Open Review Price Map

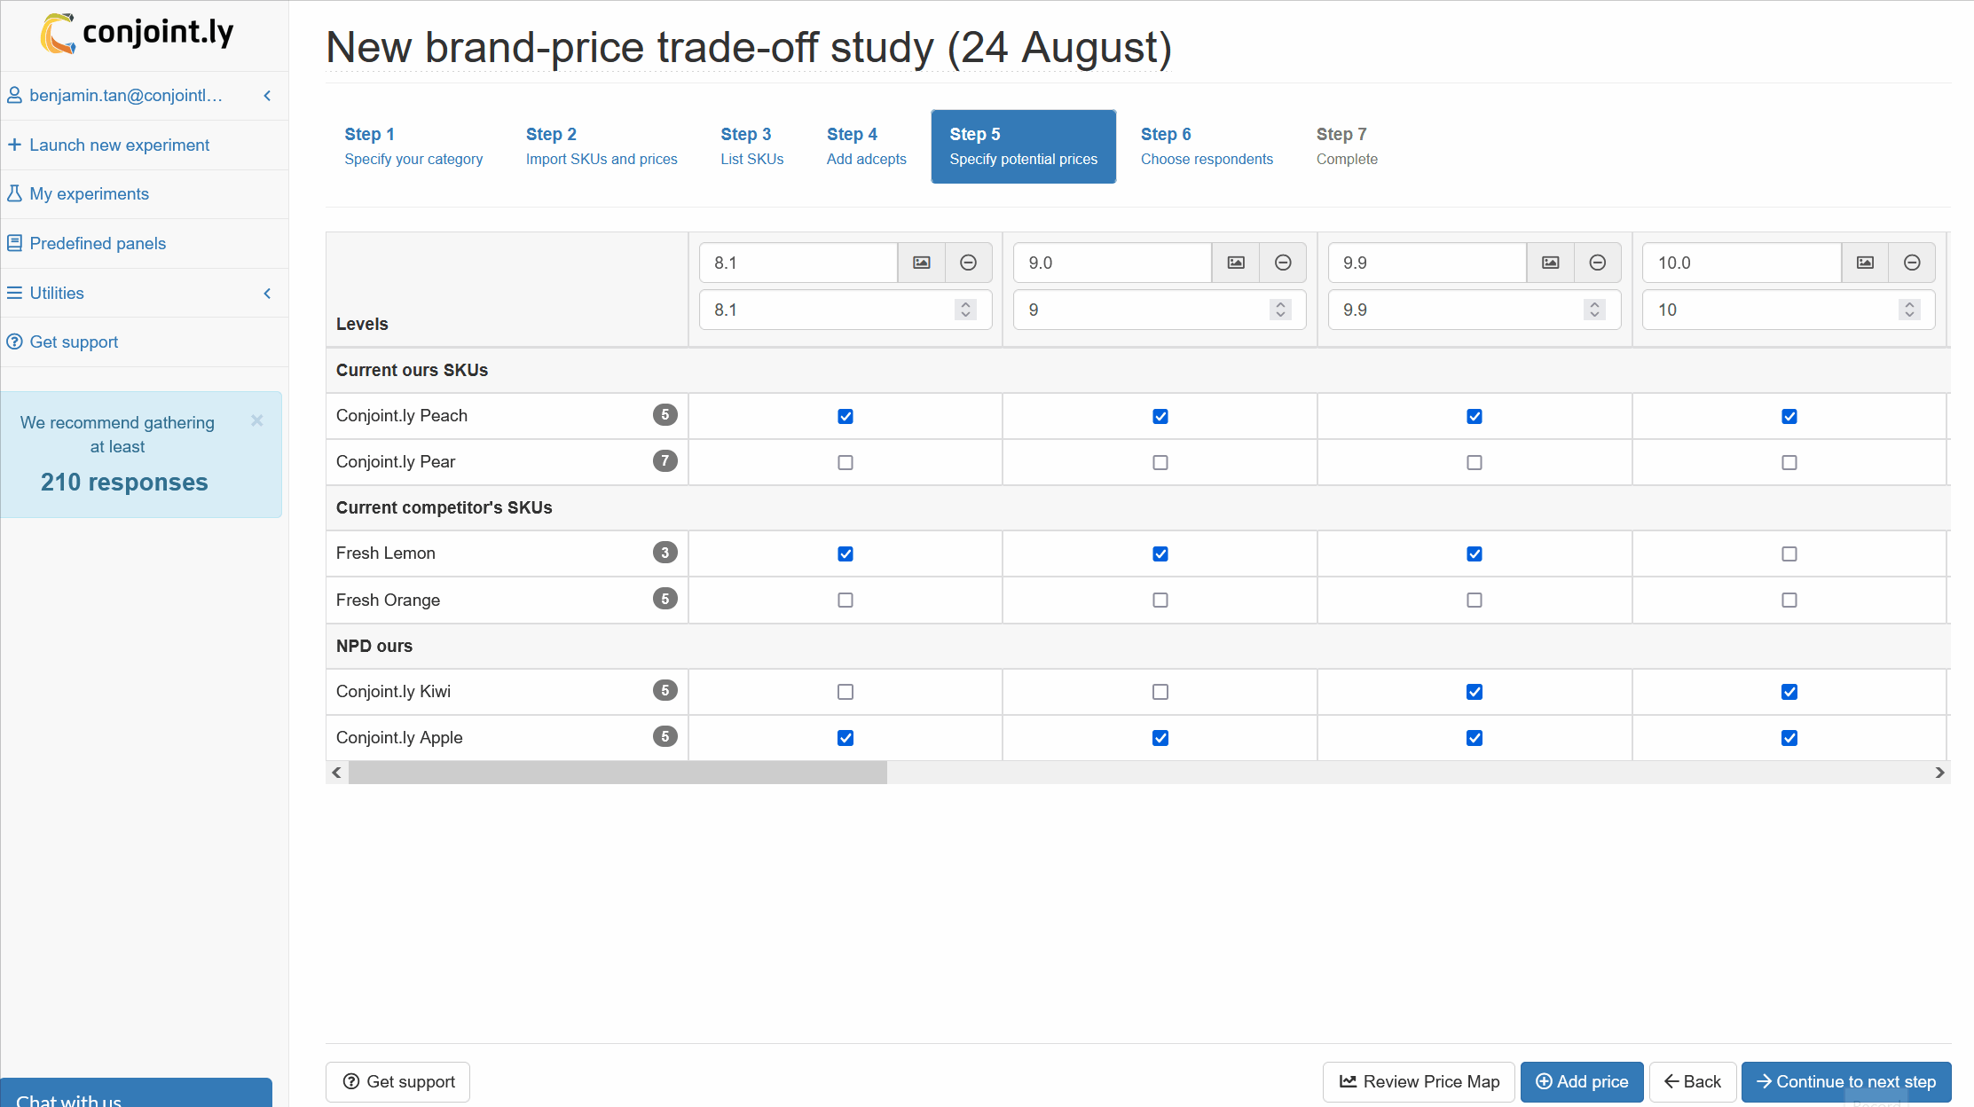point(1420,1081)
